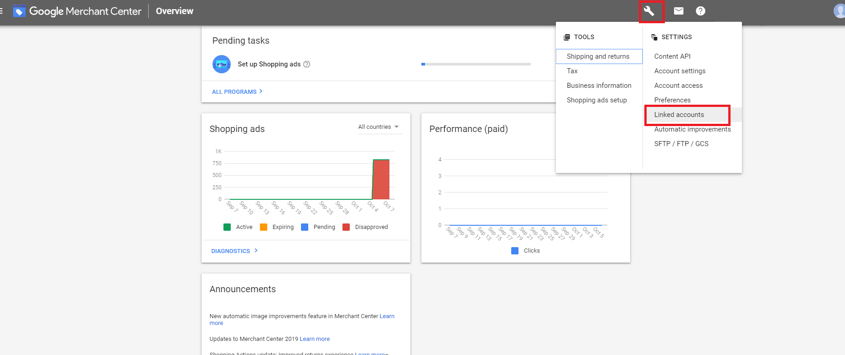Click the help question mark icon
The height and width of the screenshot is (355, 845).
point(700,11)
